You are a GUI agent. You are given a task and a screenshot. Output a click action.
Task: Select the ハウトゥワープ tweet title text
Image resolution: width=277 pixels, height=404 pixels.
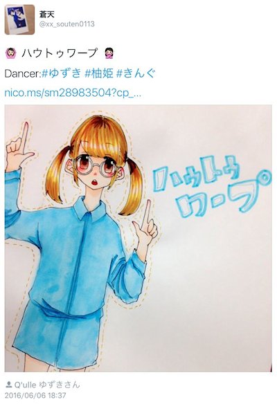click(x=60, y=53)
